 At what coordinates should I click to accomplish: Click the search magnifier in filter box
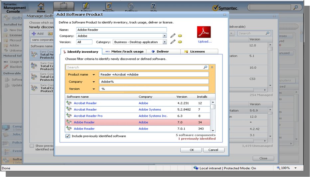click(206, 67)
